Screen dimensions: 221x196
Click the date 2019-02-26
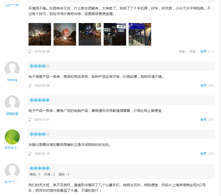click(42, 52)
